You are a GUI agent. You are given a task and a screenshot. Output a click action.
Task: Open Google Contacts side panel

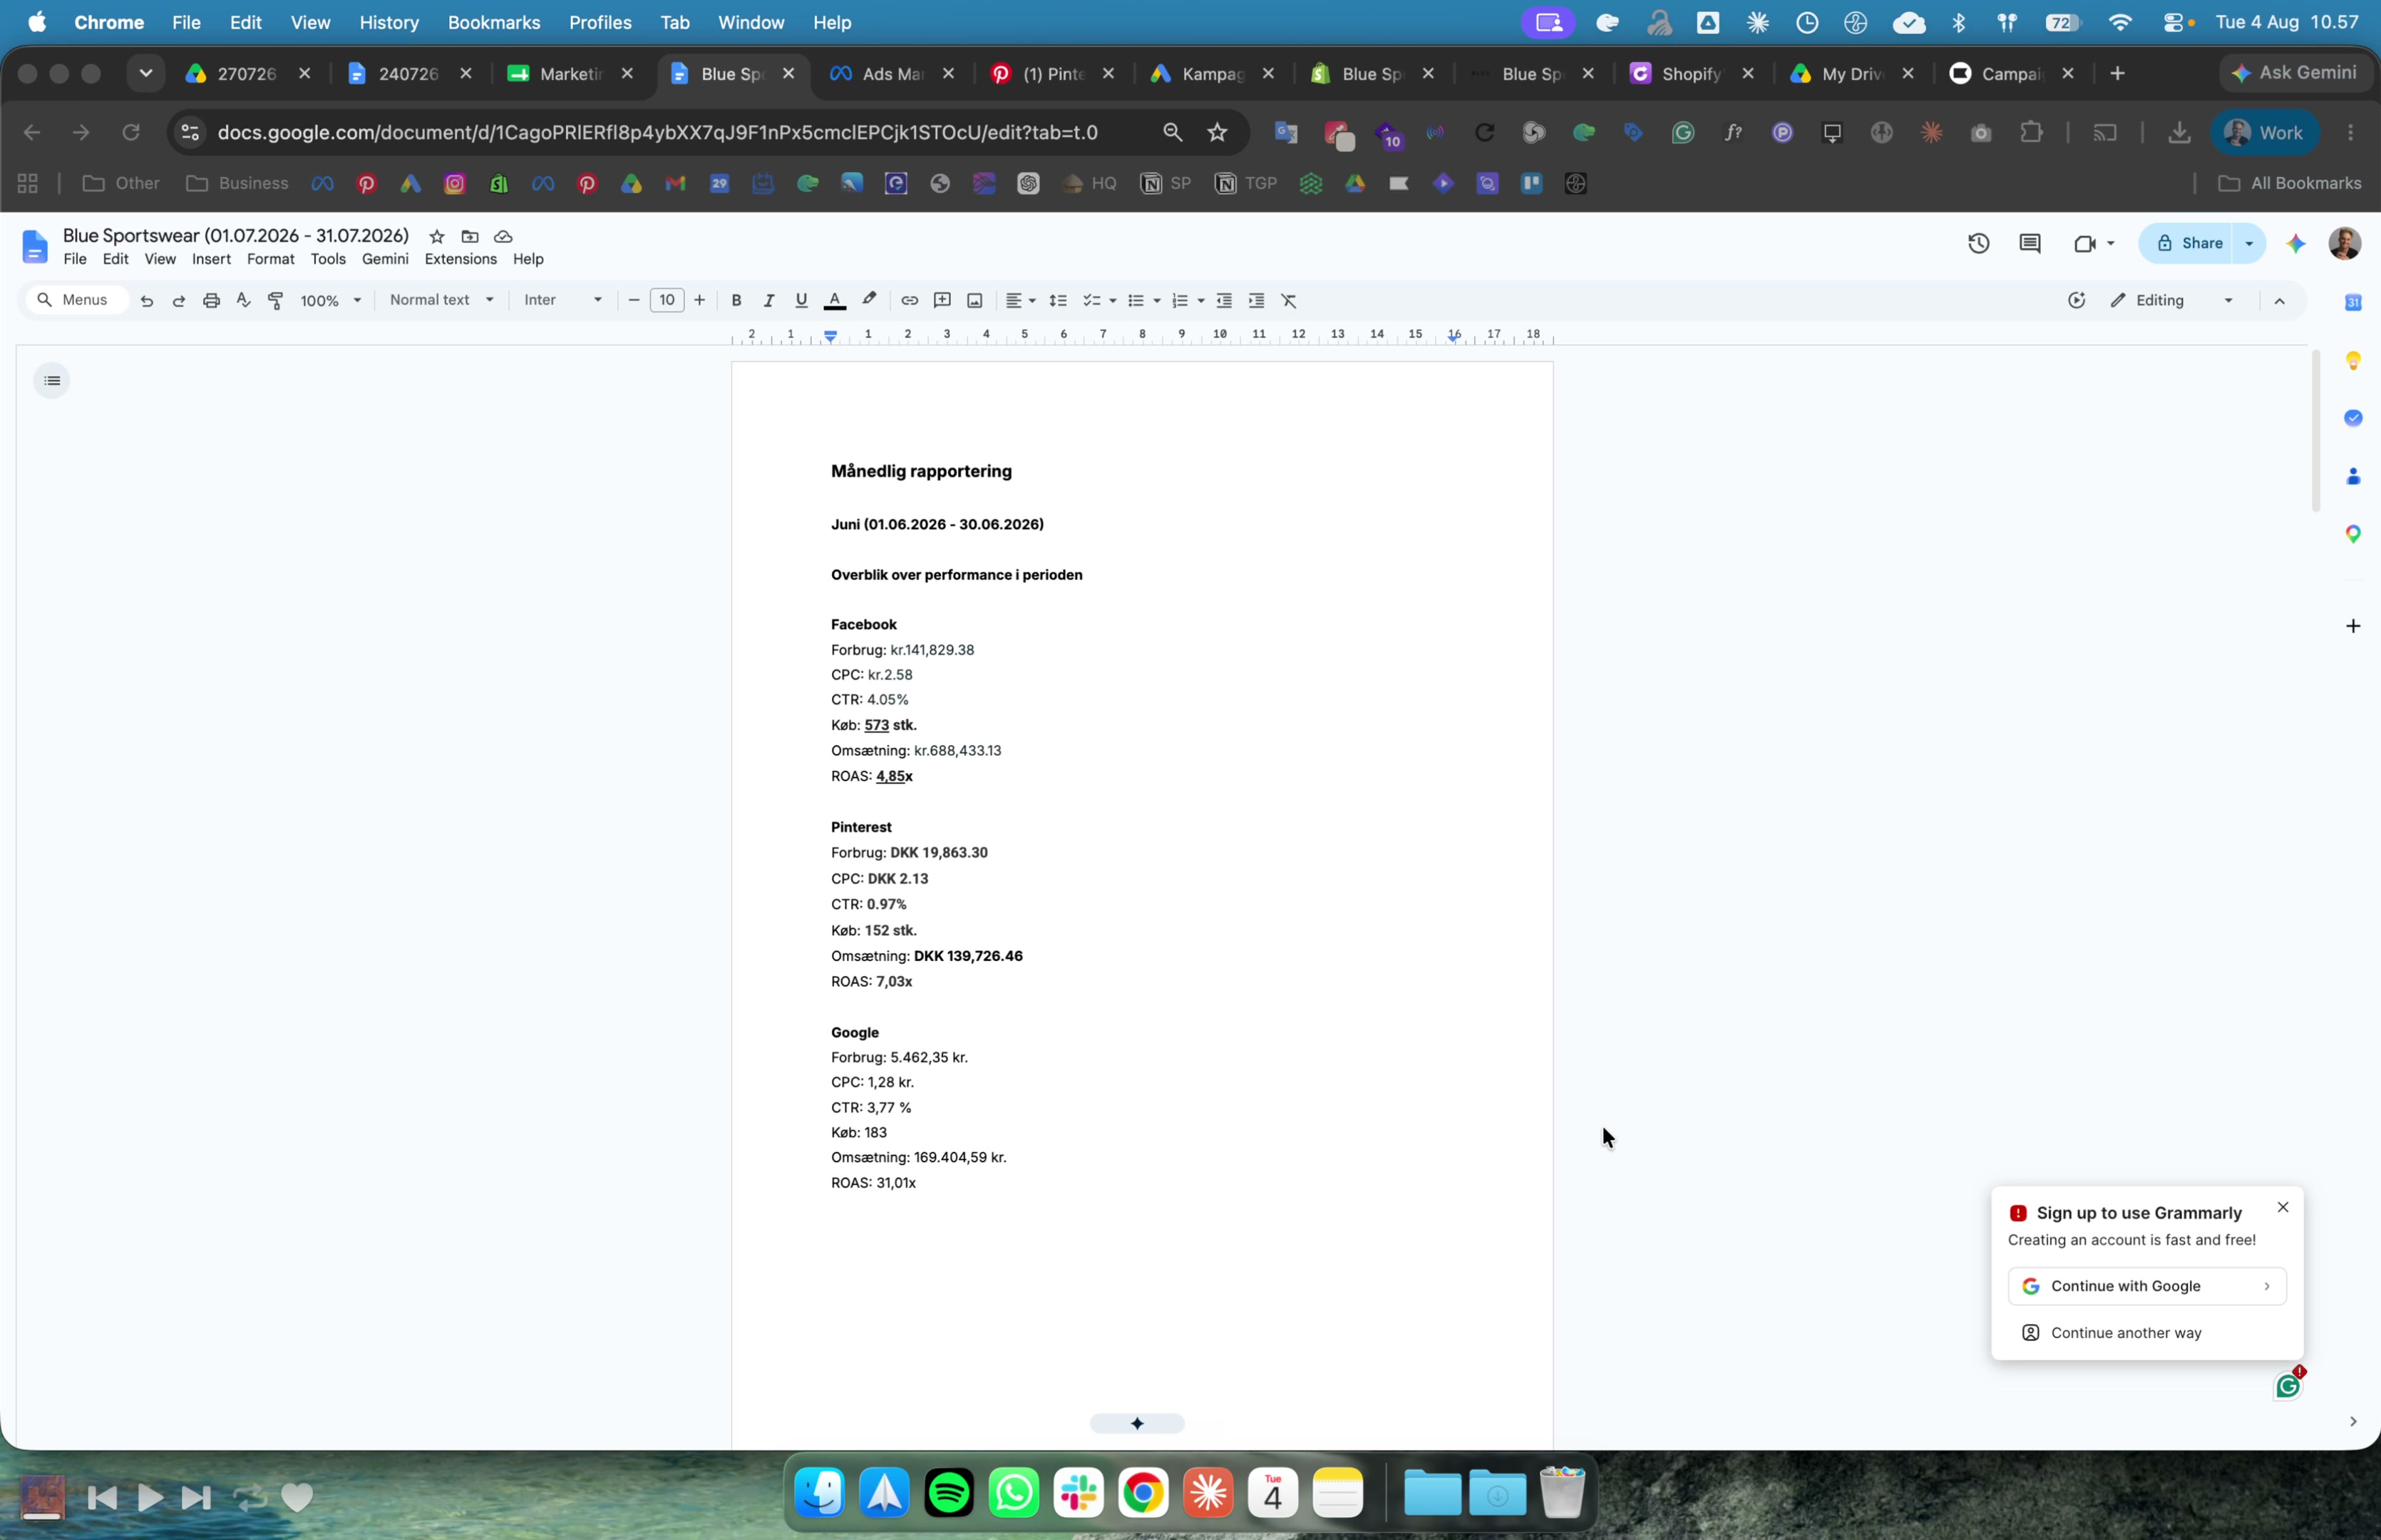pos(2353,476)
